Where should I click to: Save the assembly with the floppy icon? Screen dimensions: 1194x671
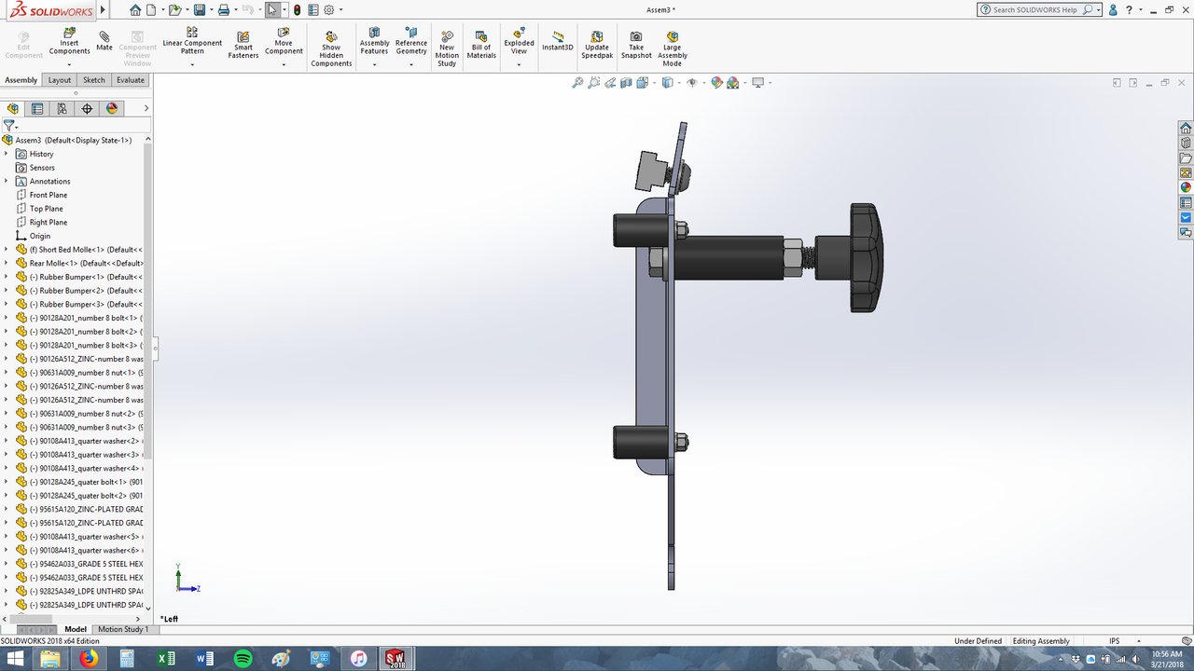click(200, 10)
